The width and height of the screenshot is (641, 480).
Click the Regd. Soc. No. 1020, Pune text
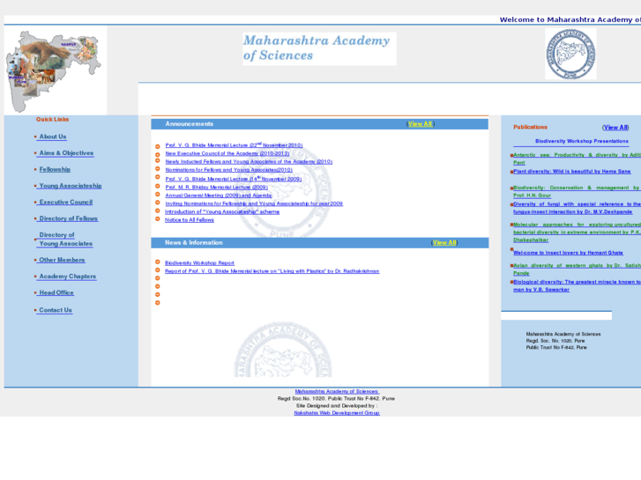555,341
